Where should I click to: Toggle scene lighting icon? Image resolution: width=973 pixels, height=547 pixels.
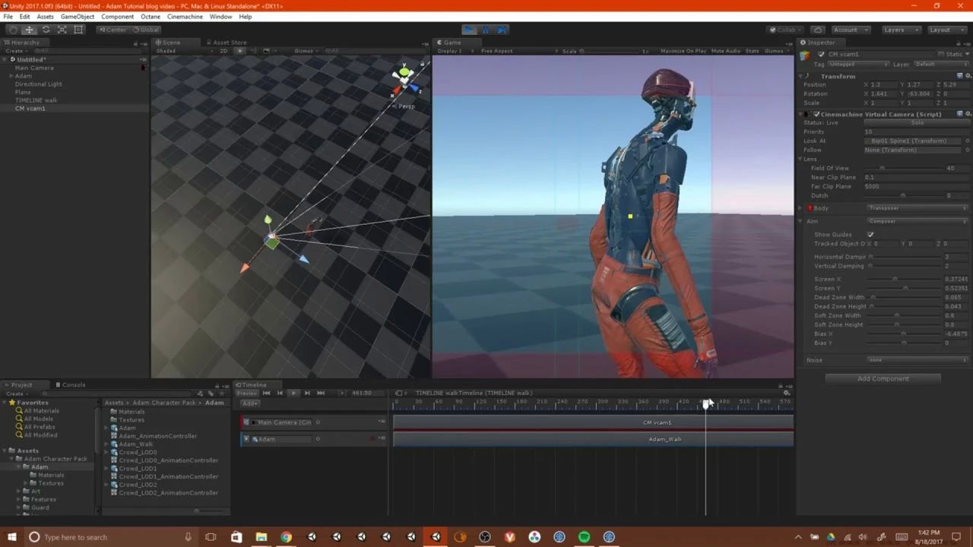(x=240, y=51)
